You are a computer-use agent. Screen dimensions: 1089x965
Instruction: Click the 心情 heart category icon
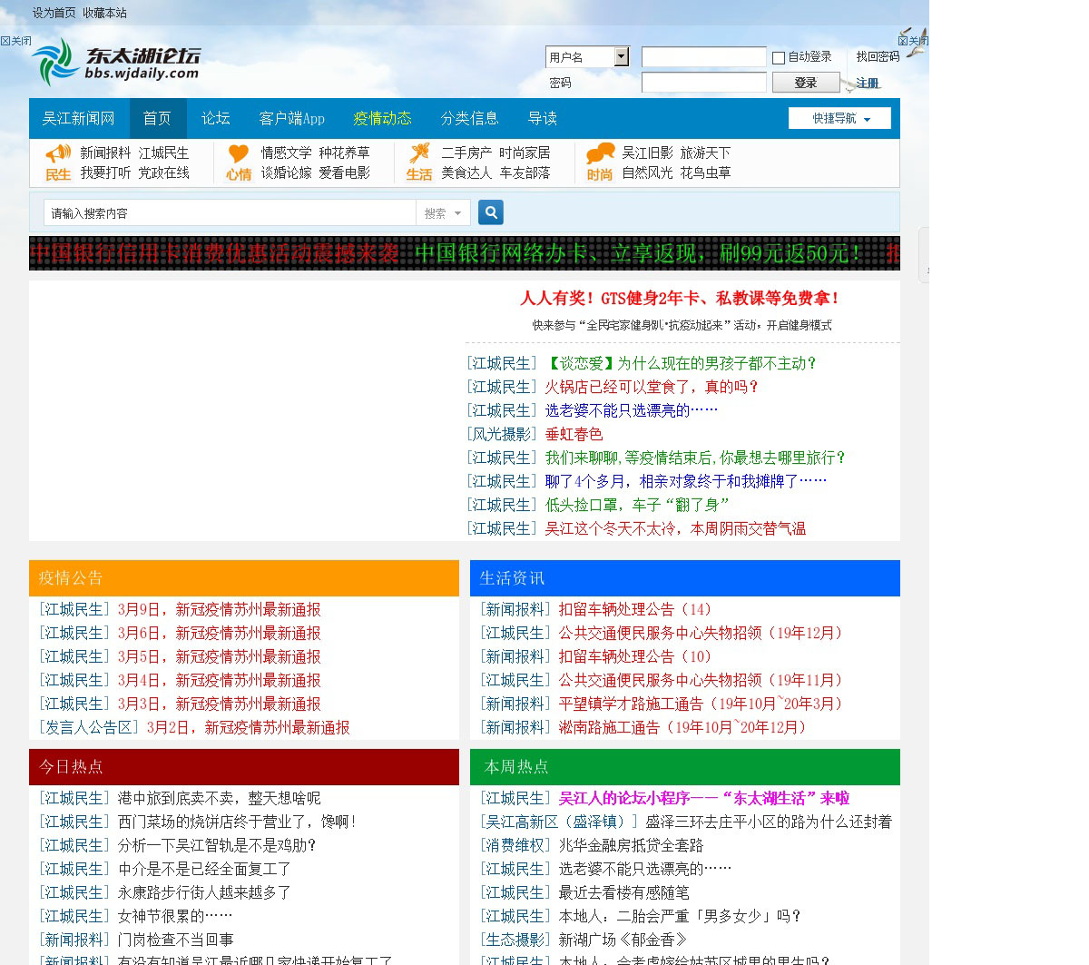tap(238, 162)
